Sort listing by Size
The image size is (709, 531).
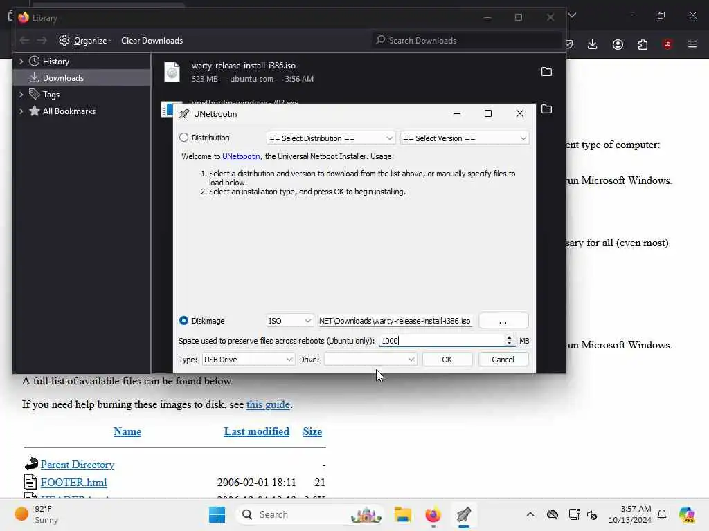(x=312, y=431)
